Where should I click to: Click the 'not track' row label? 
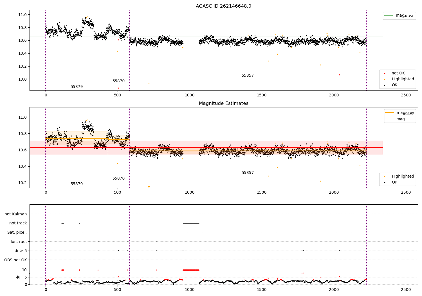[18, 223]
